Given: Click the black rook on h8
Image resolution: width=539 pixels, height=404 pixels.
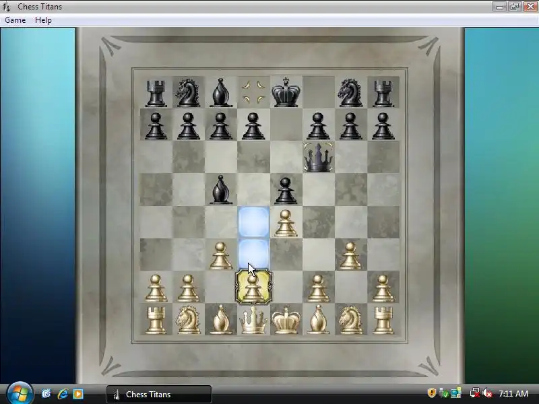Looking at the screenshot, I should point(383,93).
